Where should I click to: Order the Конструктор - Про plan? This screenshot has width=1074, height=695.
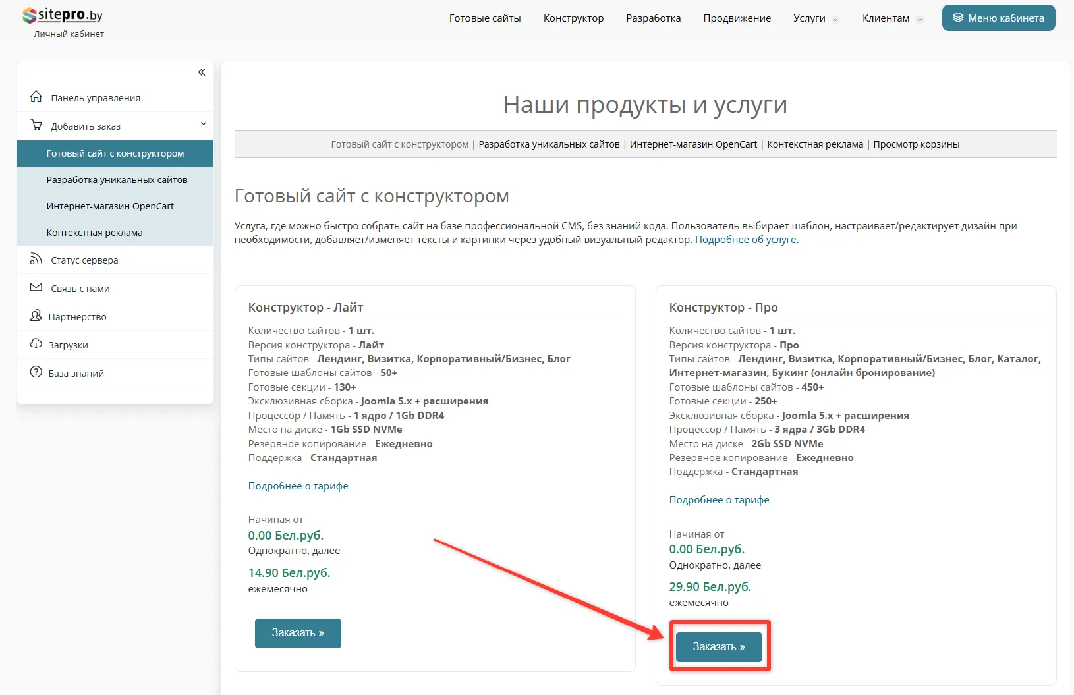(719, 647)
